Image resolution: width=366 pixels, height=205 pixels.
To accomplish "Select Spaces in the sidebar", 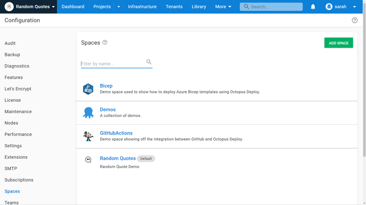I will pyautogui.click(x=12, y=192).
